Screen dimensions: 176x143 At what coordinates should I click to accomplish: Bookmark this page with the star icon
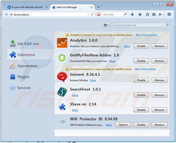click(x=147, y=14)
